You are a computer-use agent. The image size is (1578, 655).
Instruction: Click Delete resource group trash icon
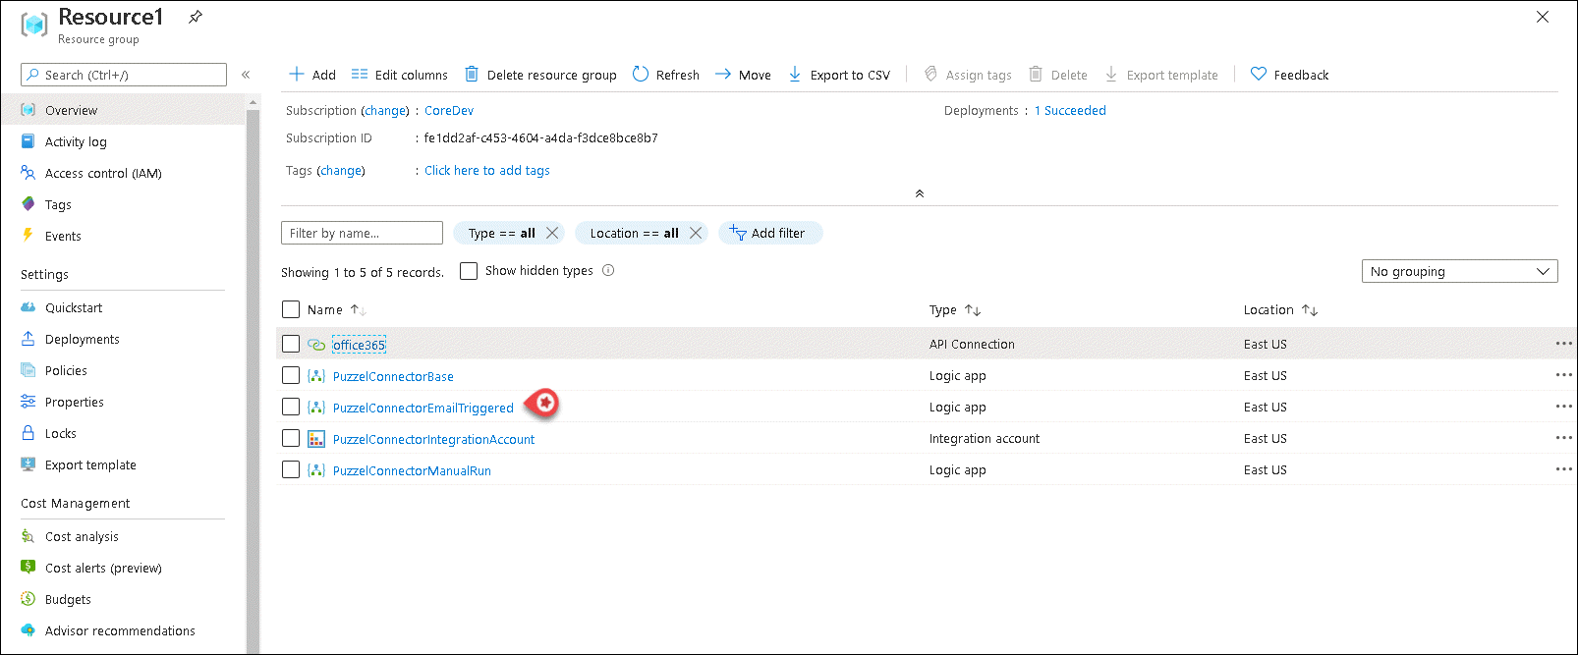(x=472, y=75)
